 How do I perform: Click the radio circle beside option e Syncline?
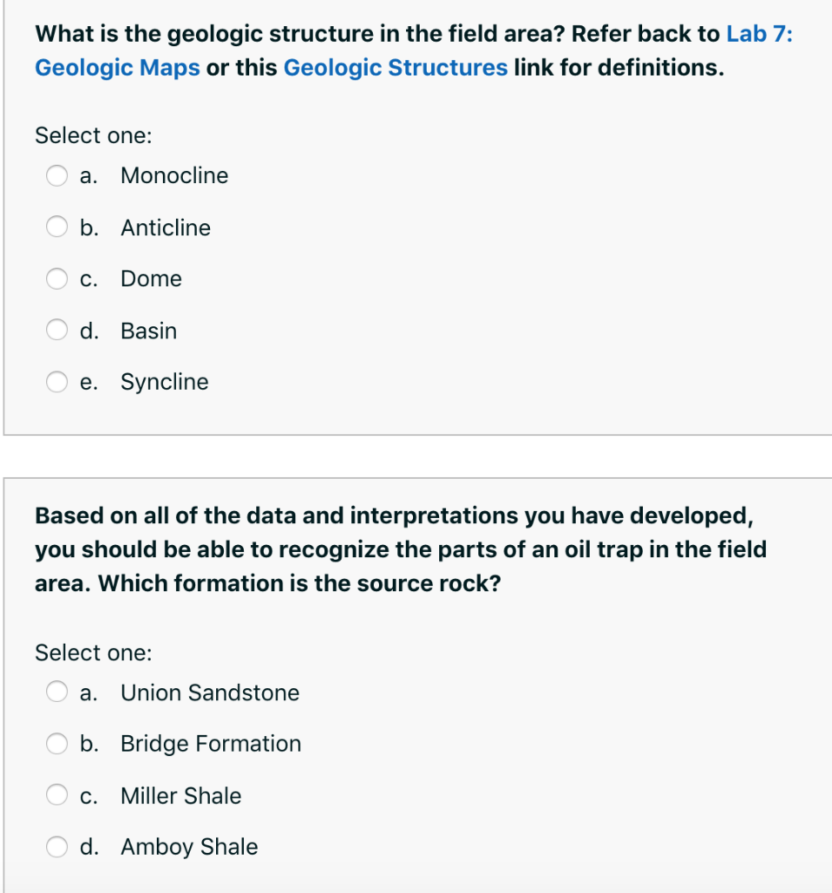[57, 381]
